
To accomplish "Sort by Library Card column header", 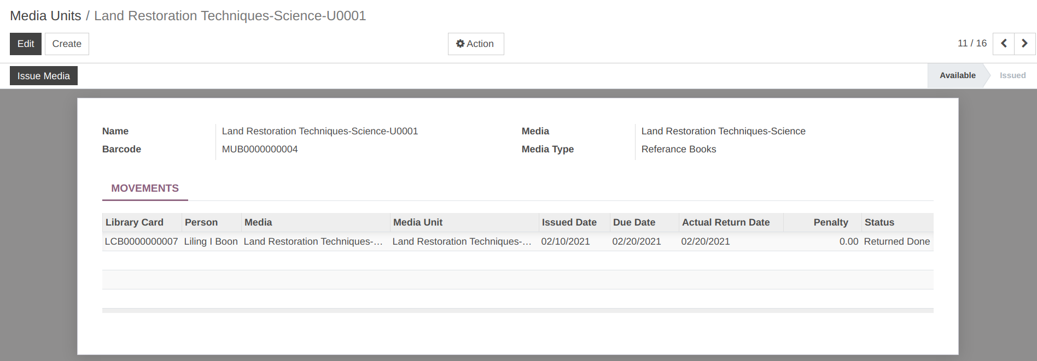I will pos(142,222).
